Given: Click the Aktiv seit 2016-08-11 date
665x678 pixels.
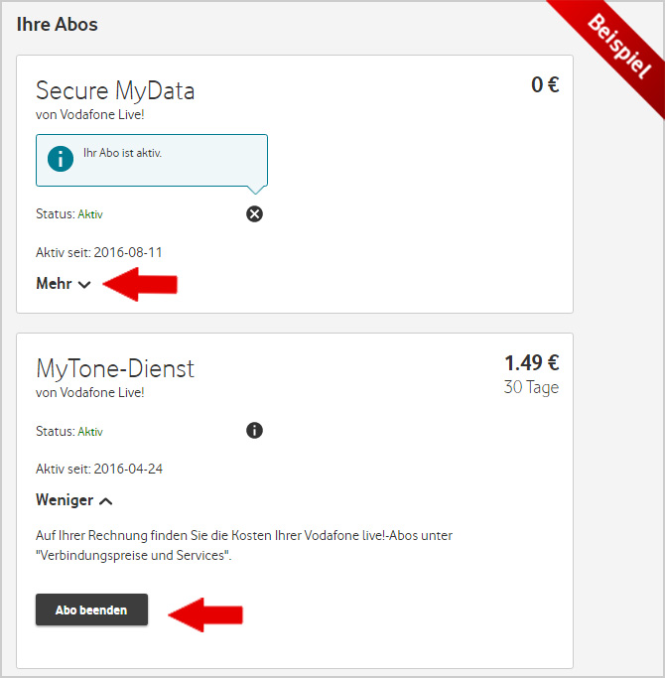Looking at the screenshot, I should point(98,252).
